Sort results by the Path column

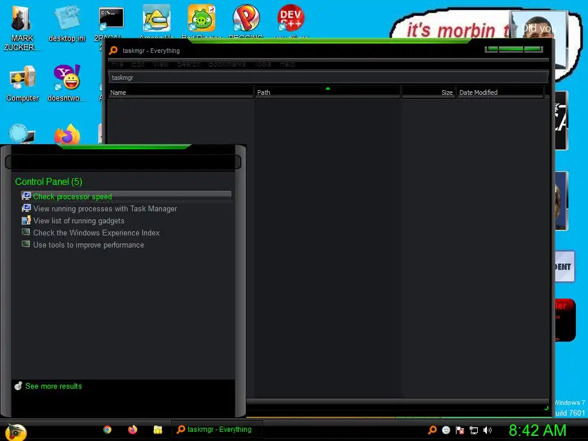click(x=327, y=92)
